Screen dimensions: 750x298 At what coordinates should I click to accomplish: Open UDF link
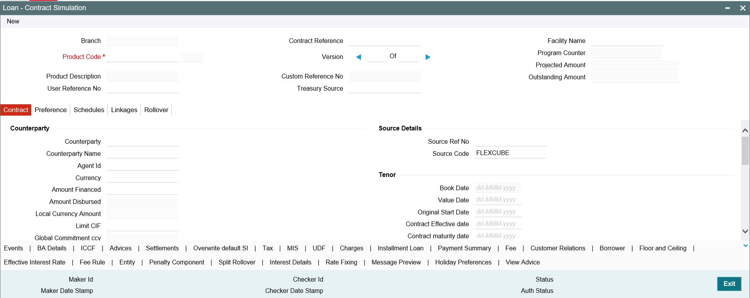[319, 248]
